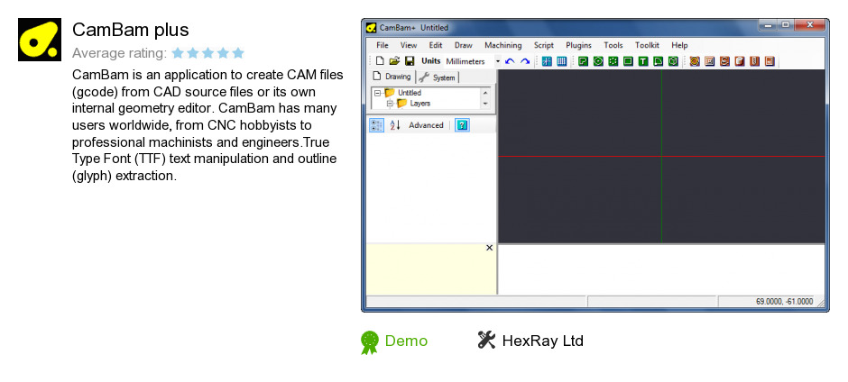Minimize the CamBam+ window
The width and height of the screenshot is (848, 382).
[767, 25]
